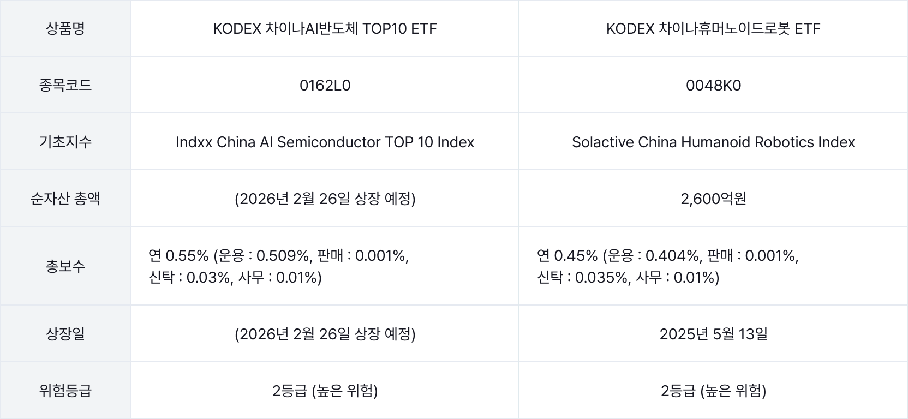Select Solactive China Humanoid Robotics Index text

tap(713, 142)
